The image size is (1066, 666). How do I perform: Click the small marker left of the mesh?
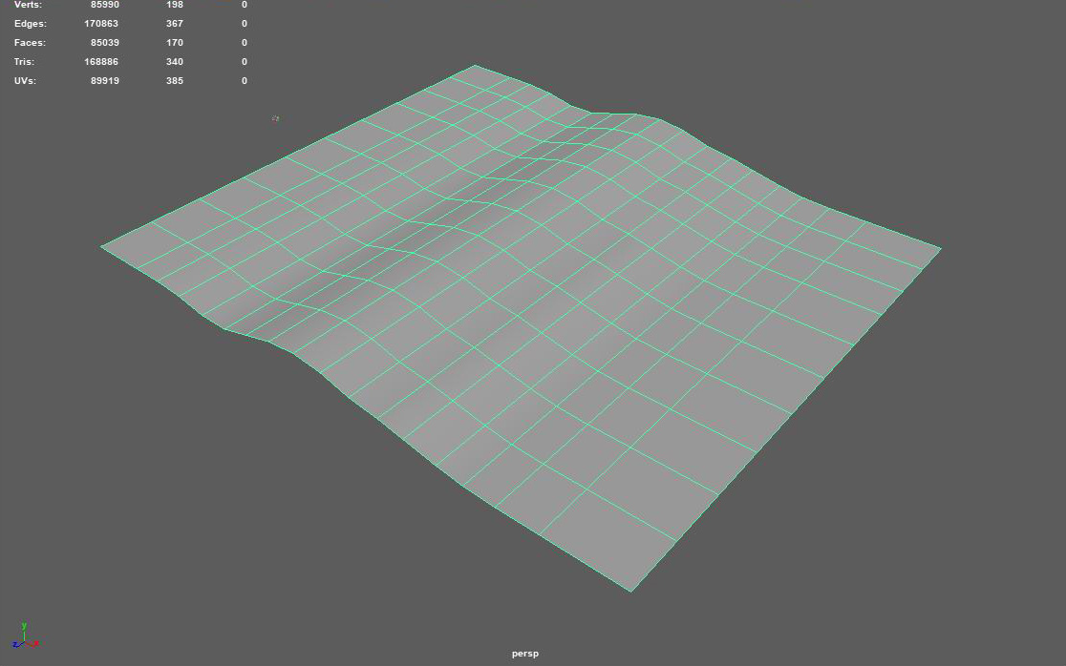(x=275, y=118)
